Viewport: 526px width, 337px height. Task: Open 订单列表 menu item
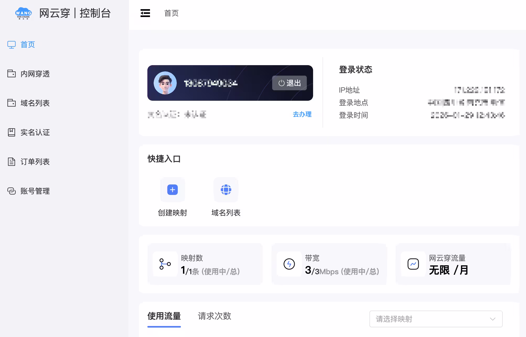35,162
